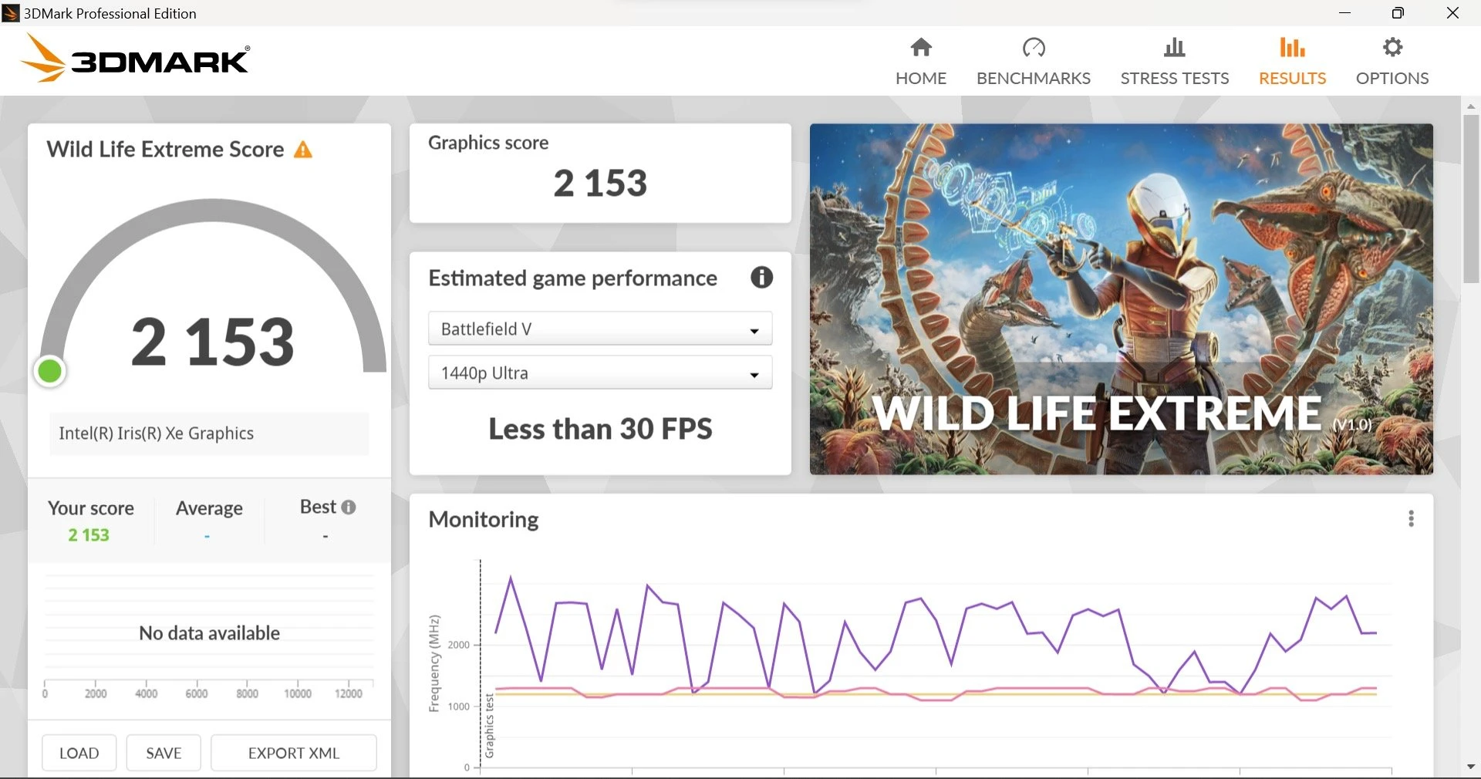Click the score warning triangle icon

pos(303,150)
